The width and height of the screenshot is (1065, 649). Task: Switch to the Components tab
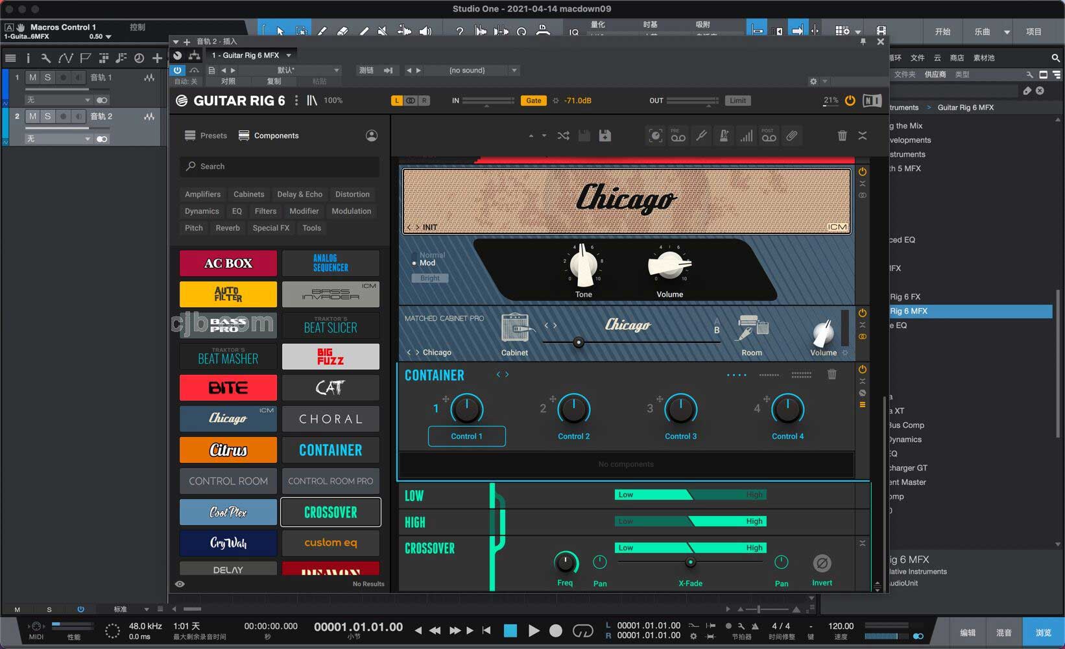[269, 136]
